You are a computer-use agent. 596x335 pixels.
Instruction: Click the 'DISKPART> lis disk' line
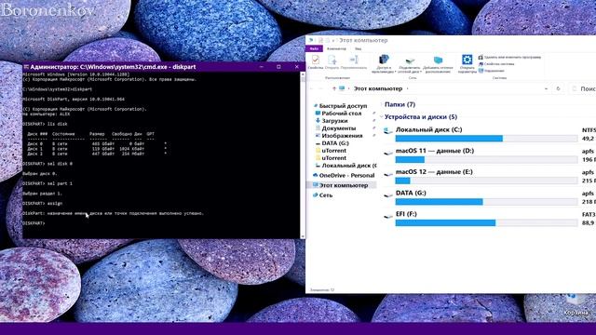tap(46, 124)
